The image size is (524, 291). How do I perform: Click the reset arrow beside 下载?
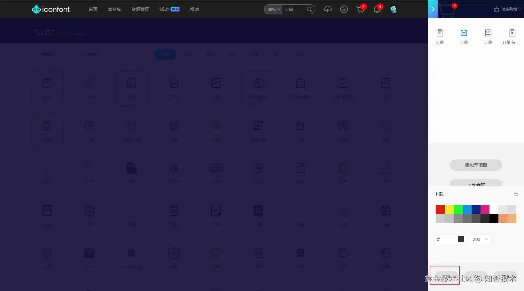[516, 194]
